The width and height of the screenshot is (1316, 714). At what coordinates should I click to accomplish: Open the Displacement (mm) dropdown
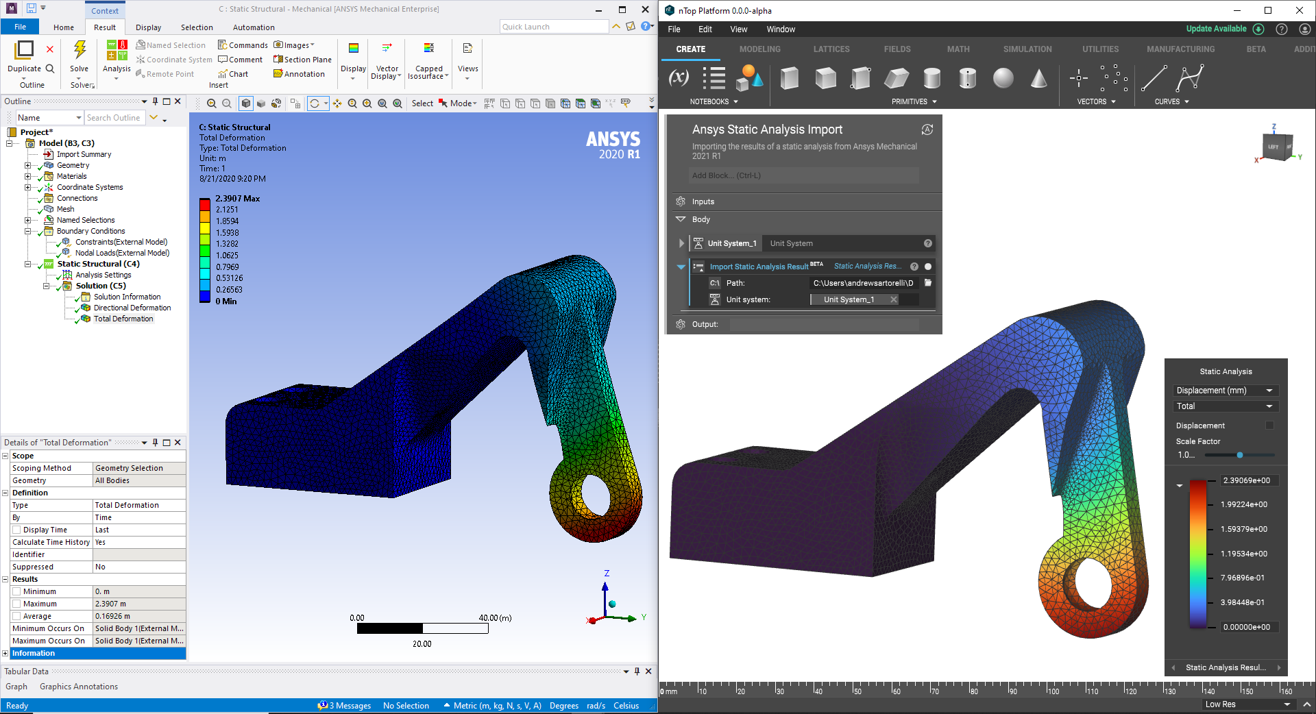(x=1226, y=391)
